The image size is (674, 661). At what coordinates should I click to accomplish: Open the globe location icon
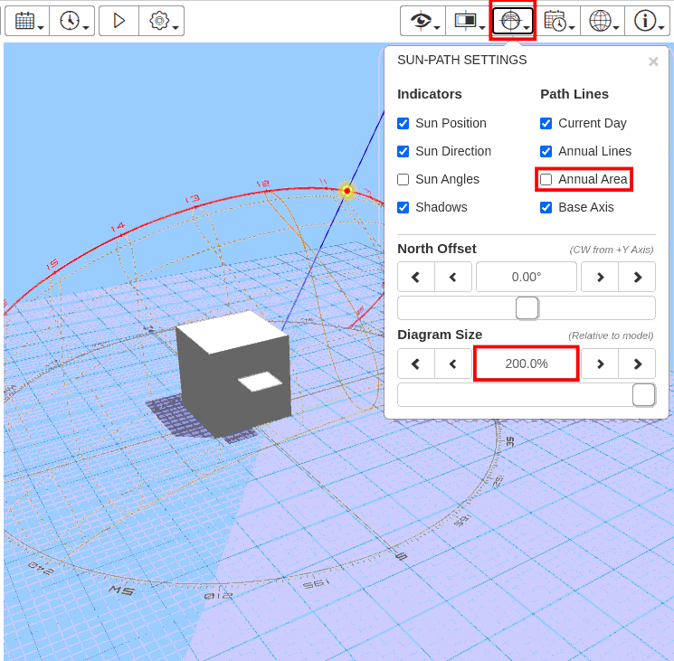tap(599, 21)
